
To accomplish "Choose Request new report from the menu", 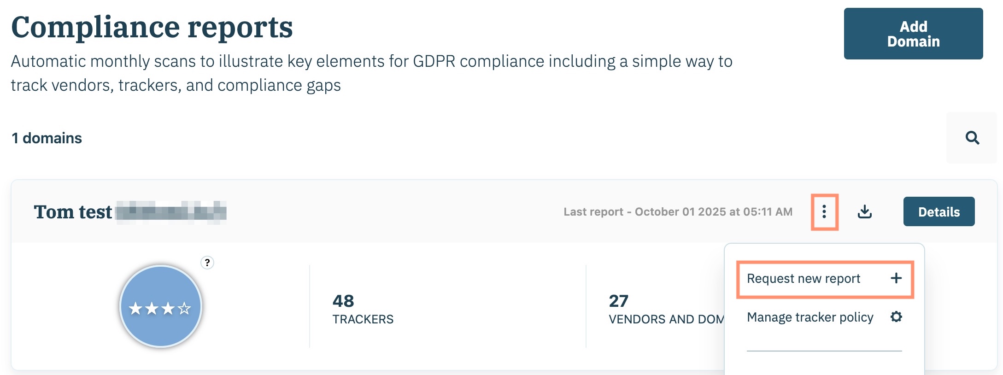I will click(804, 279).
